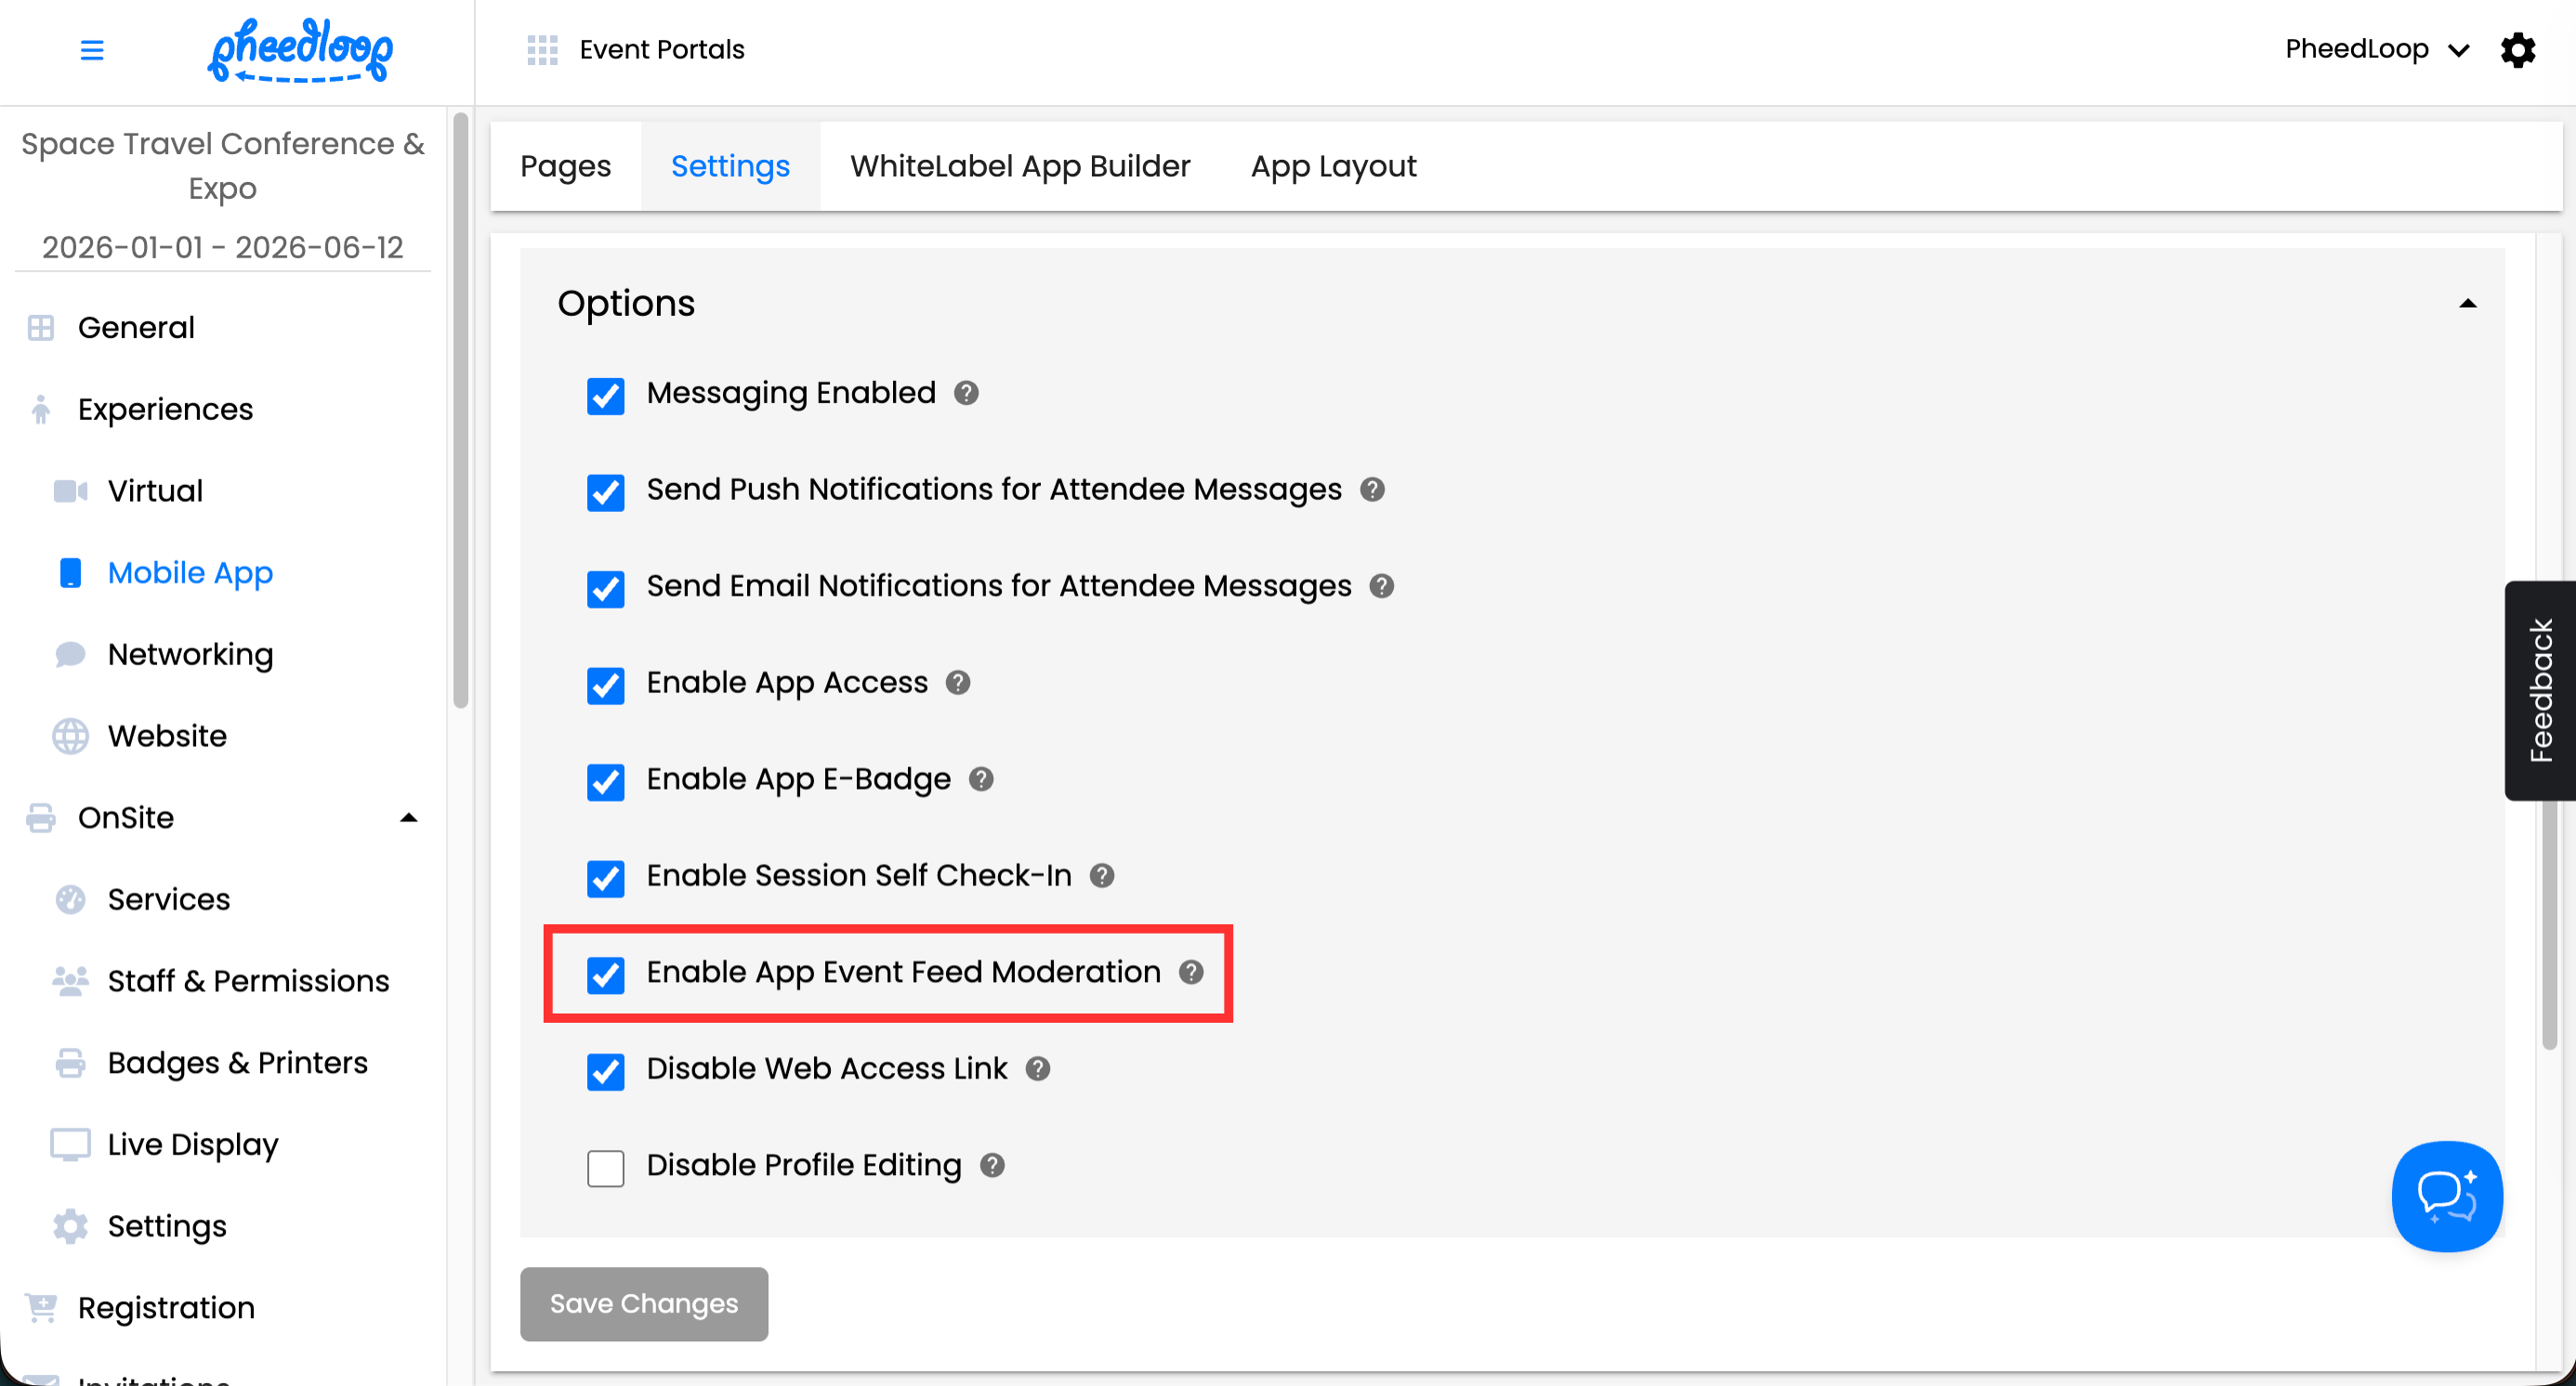Click the gear icon in top bar
Image resolution: width=2576 pixels, height=1386 pixels.
pos(2517,50)
